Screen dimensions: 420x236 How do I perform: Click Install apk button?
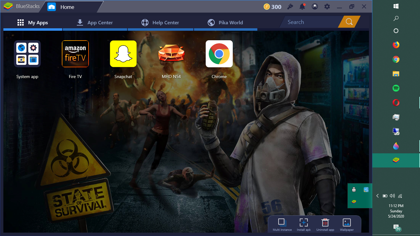(304, 225)
